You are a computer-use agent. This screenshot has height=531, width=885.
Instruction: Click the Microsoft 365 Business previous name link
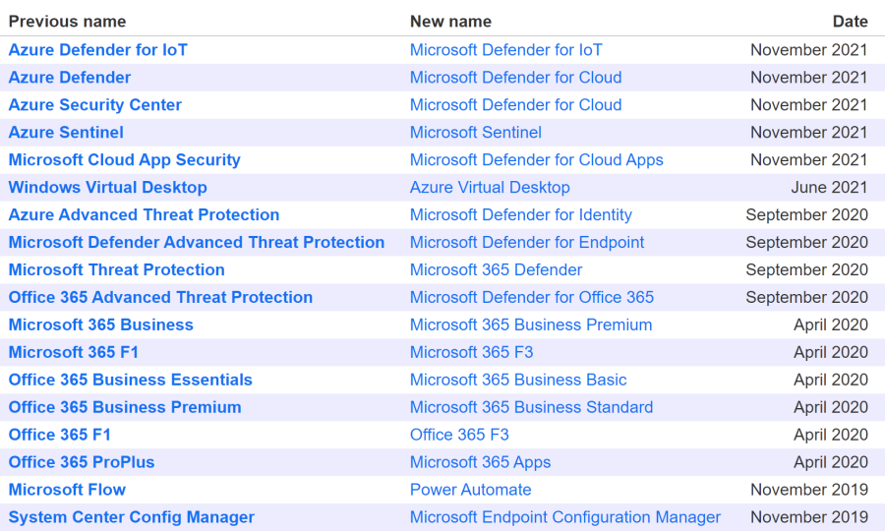coord(101,325)
